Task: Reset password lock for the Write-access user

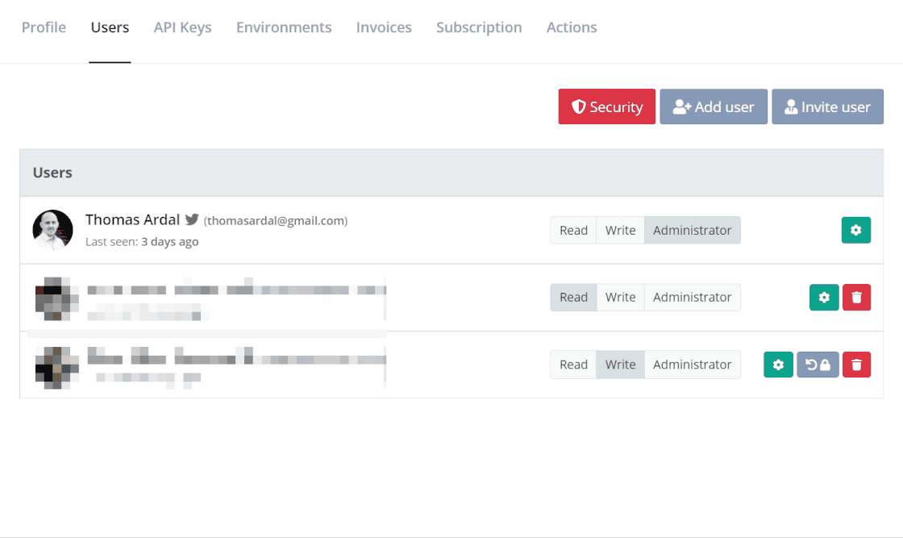Action: click(x=818, y=365)
